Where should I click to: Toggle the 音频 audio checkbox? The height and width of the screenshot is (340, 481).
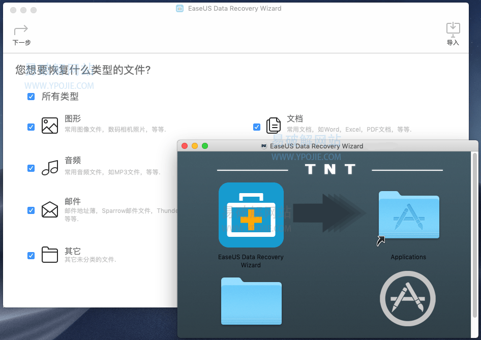tap(31, 168)
